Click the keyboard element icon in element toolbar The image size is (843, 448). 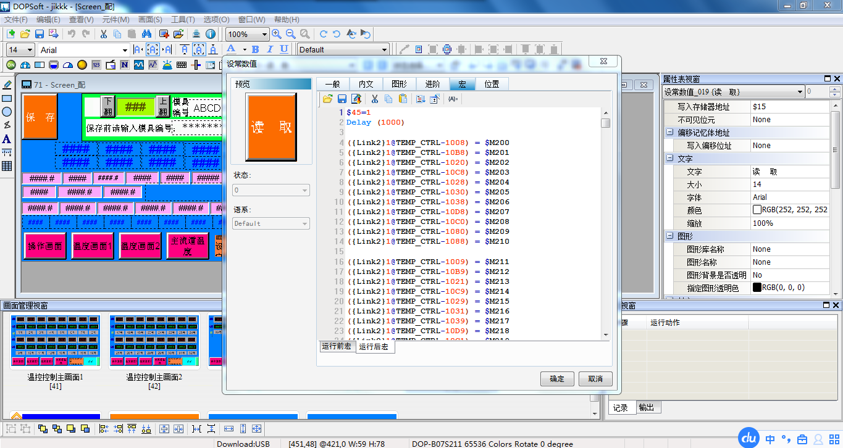coord(182,65)
